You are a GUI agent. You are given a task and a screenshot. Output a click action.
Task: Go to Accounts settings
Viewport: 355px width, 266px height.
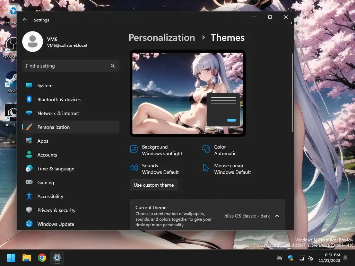(x=71, y=155)
